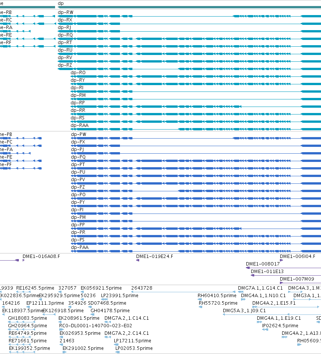The width and height of the screenshot is (321, 354).
Task: Select the dp-PY protein label
Action: (x=78, y=202)
